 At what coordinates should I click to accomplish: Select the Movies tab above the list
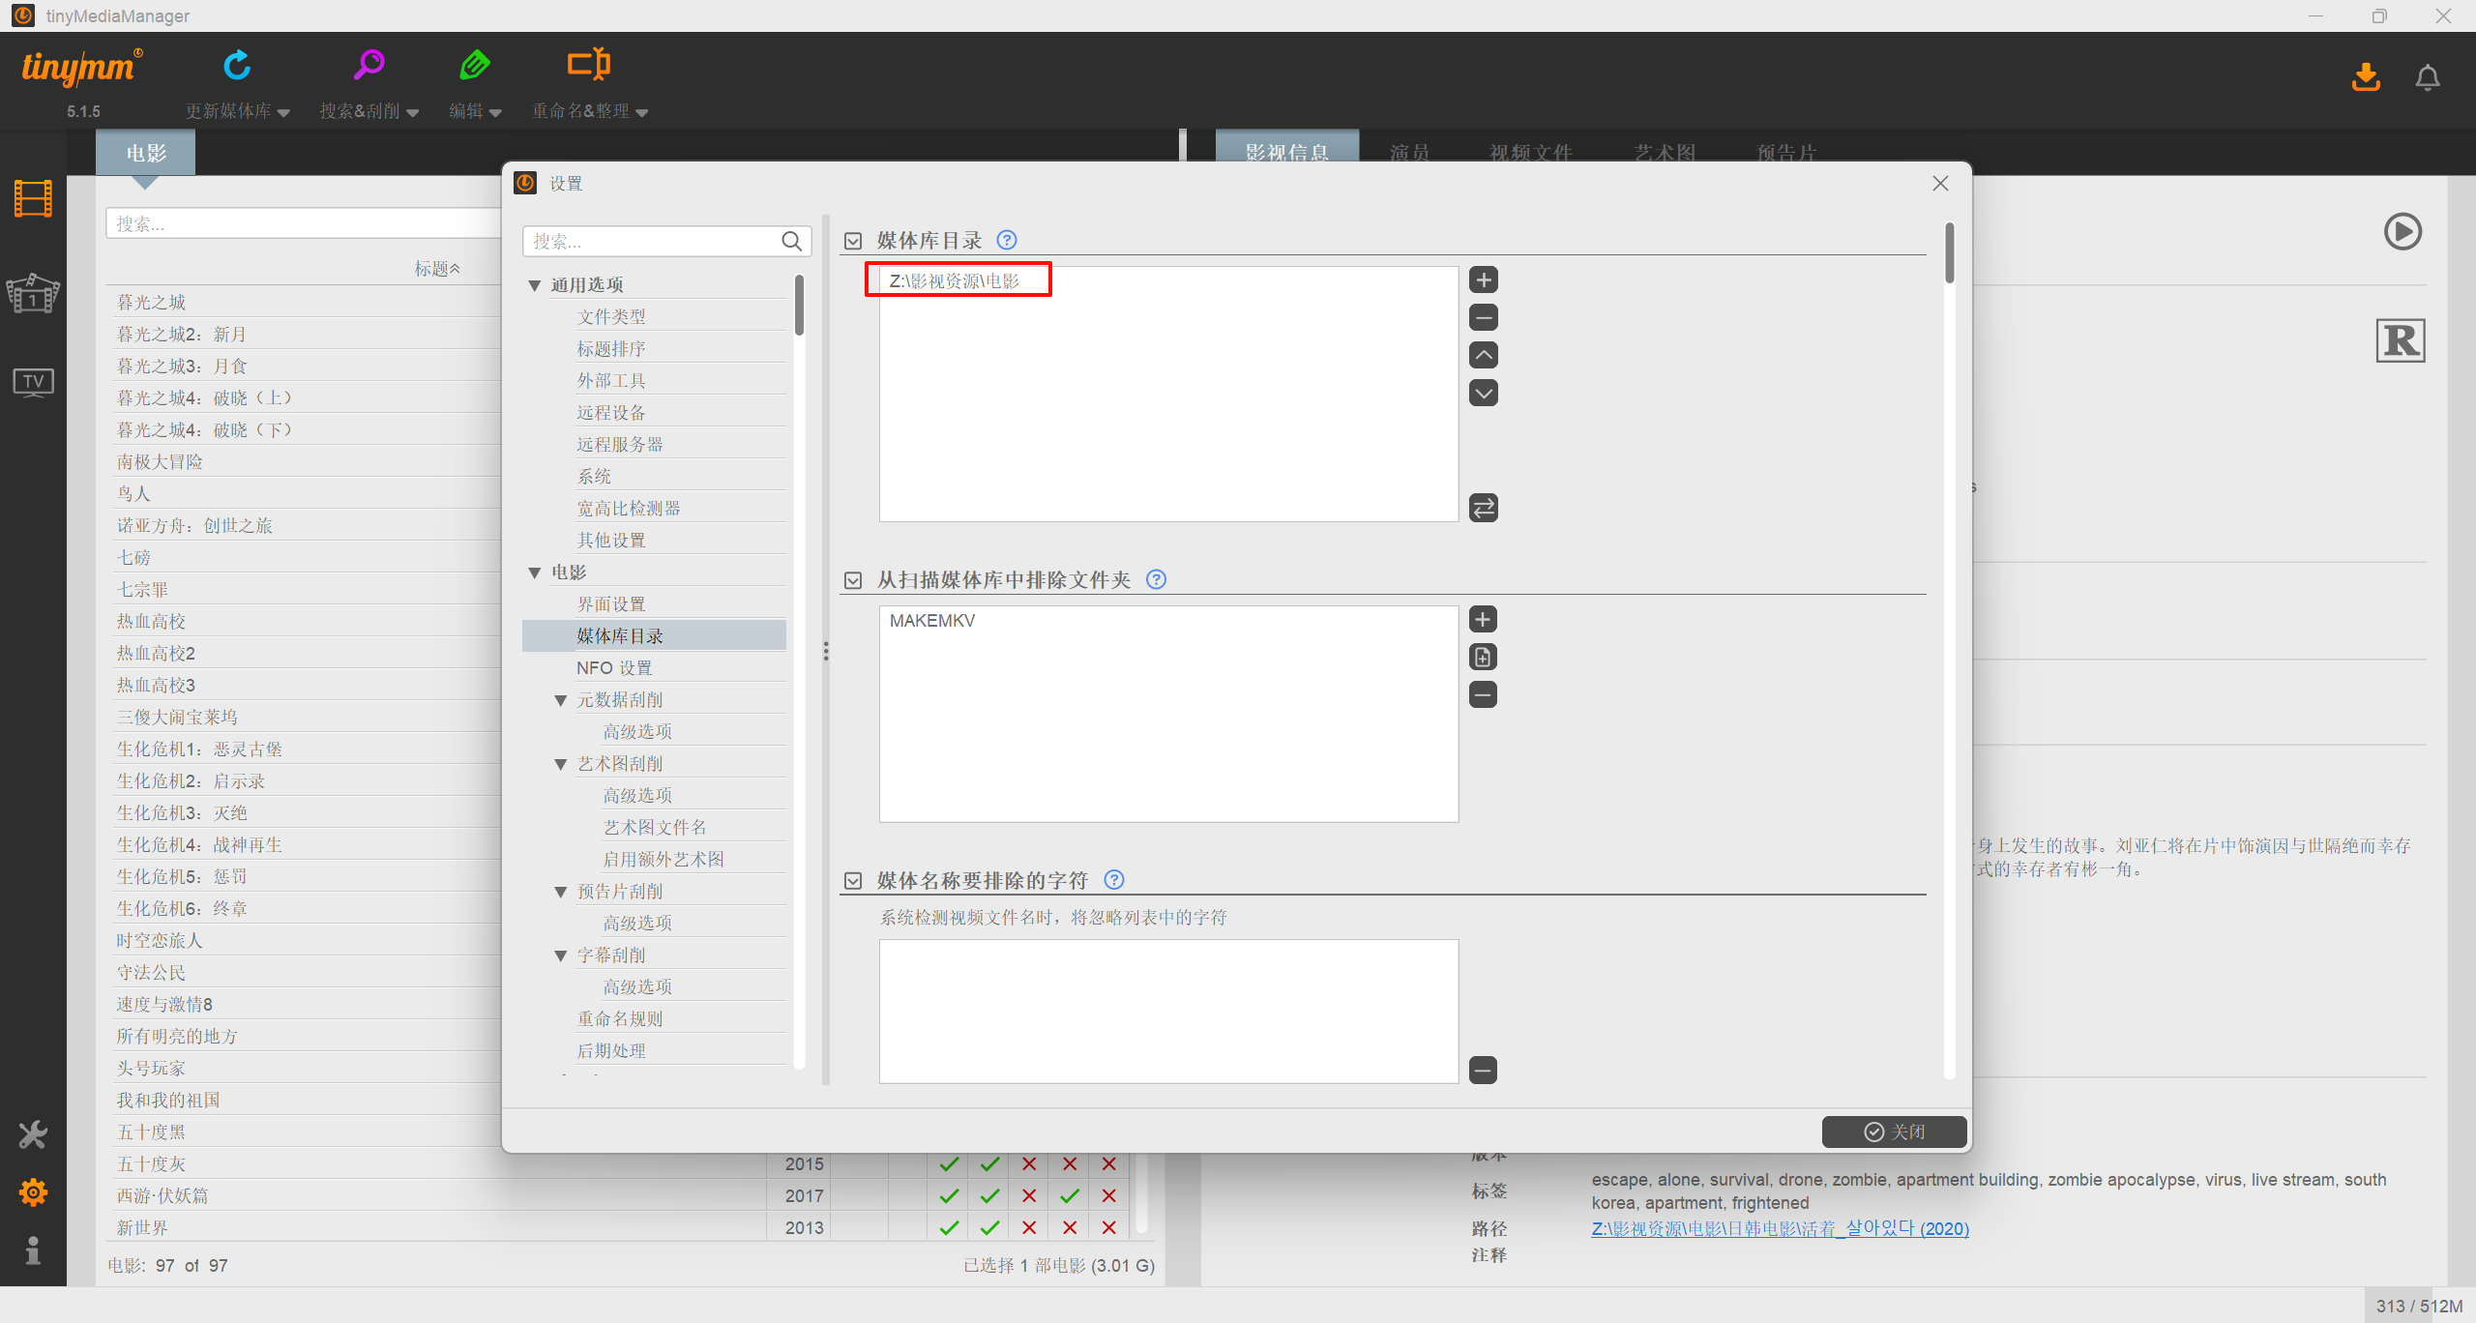[146, 153]
